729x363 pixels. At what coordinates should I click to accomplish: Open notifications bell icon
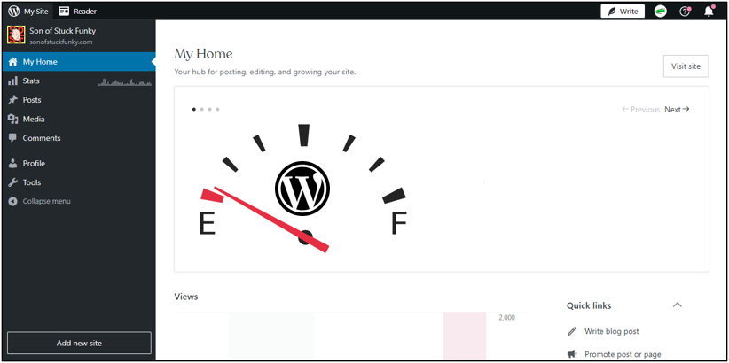coord(709,12)
